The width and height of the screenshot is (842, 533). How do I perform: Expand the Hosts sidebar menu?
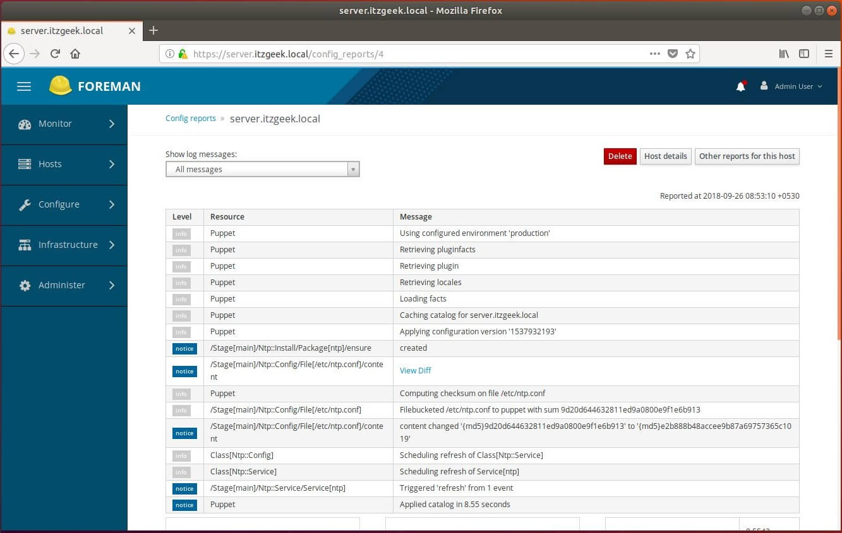click(64, 164)
